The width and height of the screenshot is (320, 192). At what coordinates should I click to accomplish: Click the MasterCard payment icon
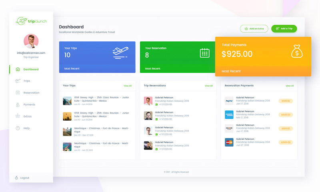coord(229,142)
